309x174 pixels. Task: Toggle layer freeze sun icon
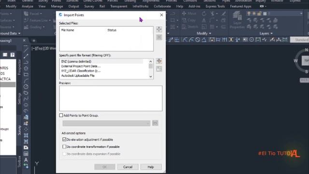coord(254,14)
